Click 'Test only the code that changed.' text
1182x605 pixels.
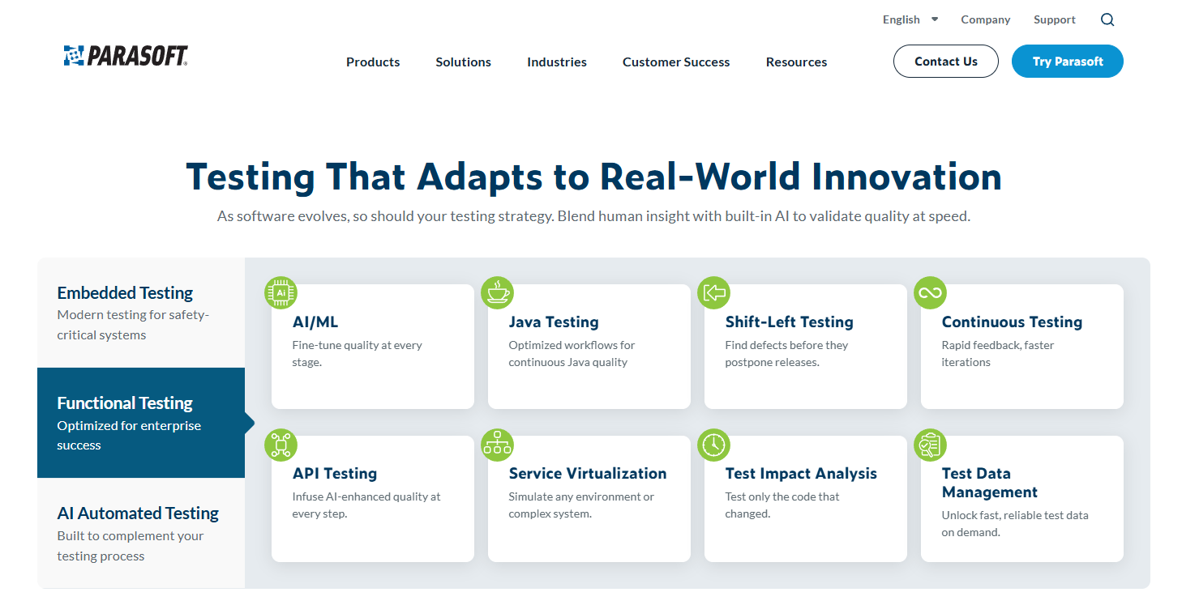782,505
